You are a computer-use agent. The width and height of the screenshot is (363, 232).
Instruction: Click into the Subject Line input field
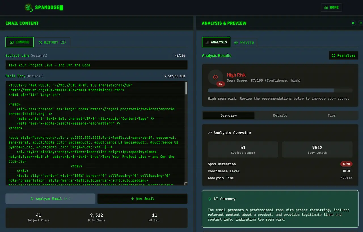point(96,65)
